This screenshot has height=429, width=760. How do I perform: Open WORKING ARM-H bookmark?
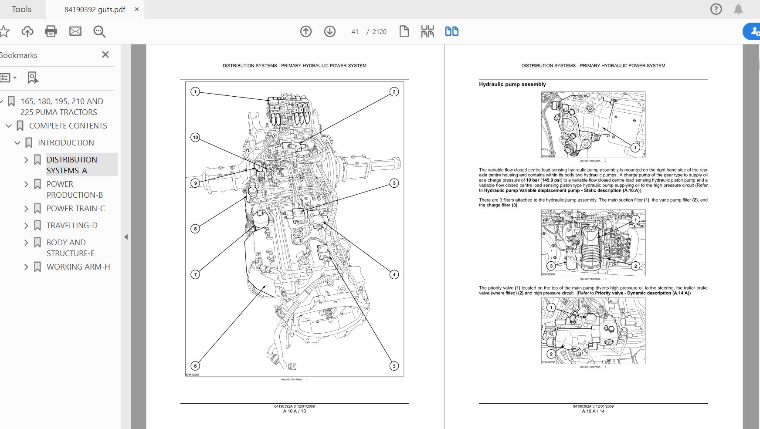pyautogui.click(x=78, y=267)
